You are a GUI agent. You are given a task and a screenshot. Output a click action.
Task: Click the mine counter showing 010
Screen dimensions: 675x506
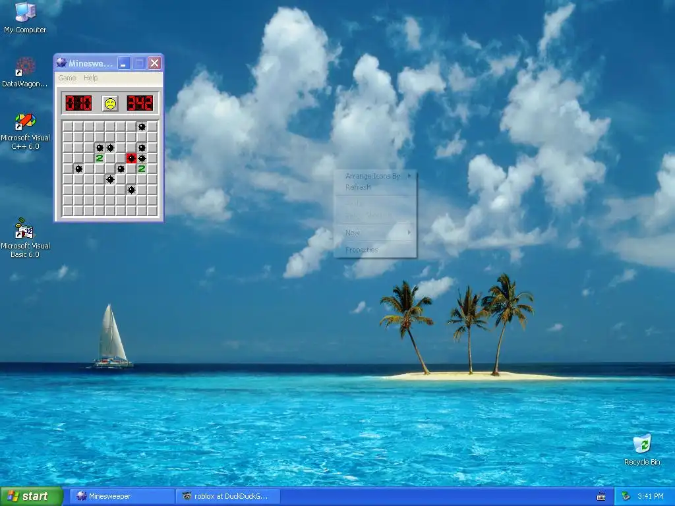point(78,103)
